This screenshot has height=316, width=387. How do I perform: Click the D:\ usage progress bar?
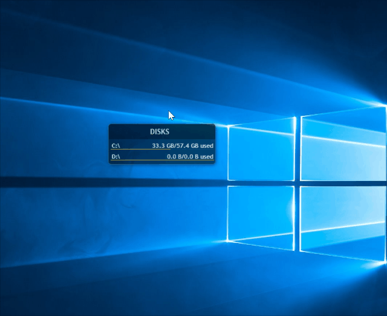(x=162, y=160)
